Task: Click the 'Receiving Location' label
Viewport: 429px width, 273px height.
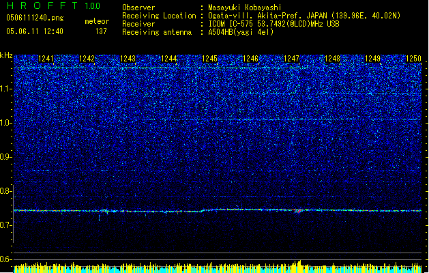Action: pos(159,16)
